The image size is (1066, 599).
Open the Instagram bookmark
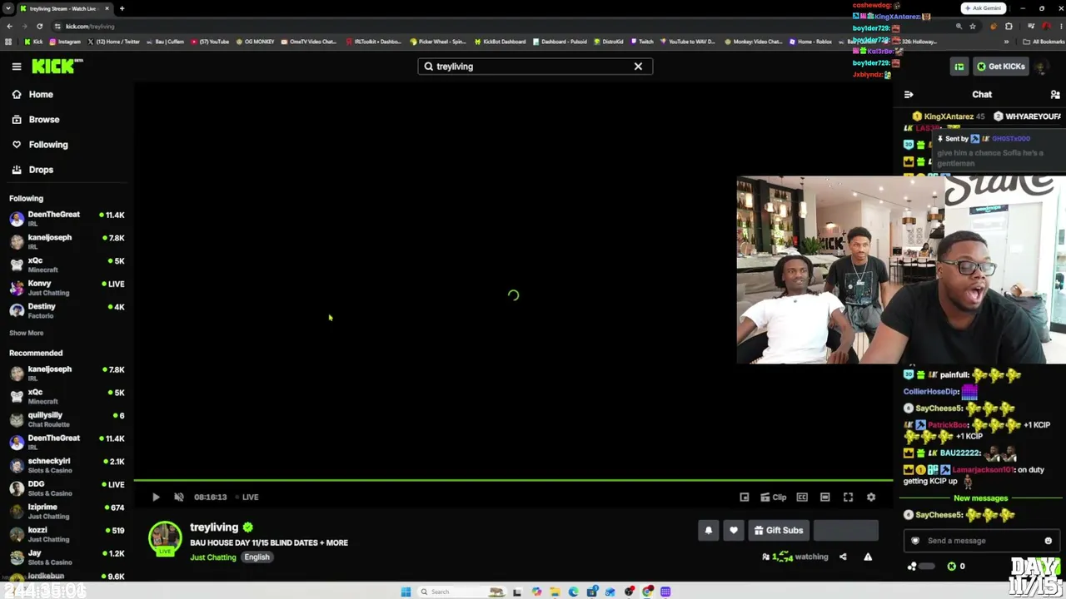(64, 42)
